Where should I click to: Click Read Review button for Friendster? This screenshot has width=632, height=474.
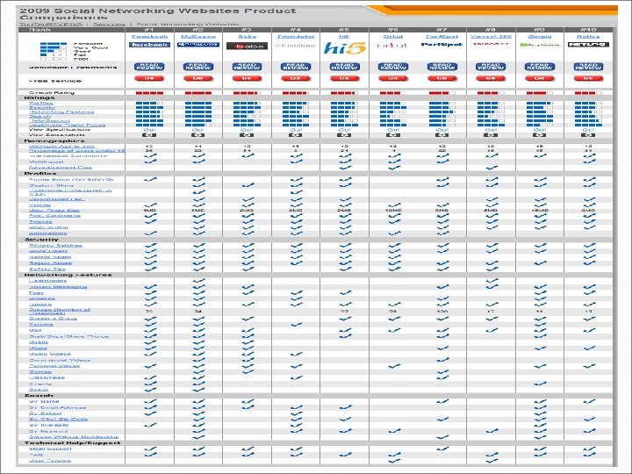(296, 67)
